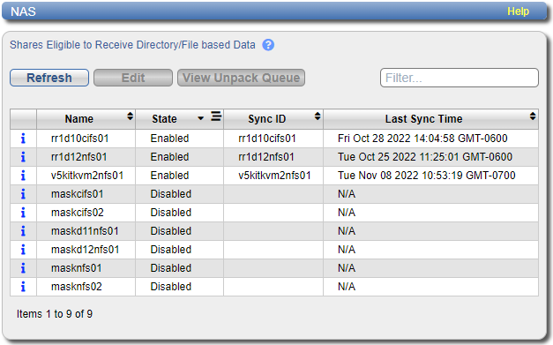553x345 pixels.
Task: Open the Help link in header
Action: pos(518,11)
